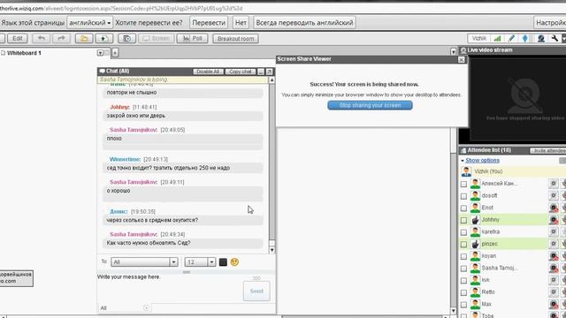Open the английский language dropdown
This screenshot has height=318, width=566.
(x=90, y=22)
